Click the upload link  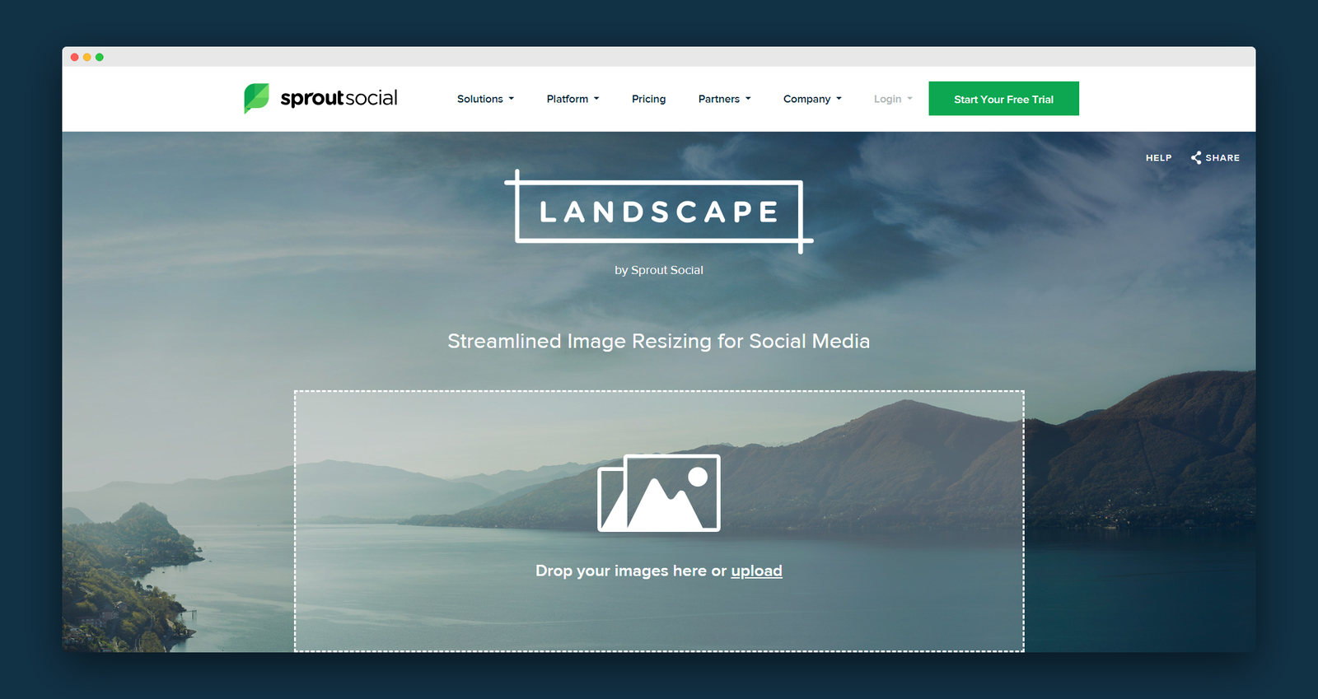pyautogui.click(x=756, y=571)
